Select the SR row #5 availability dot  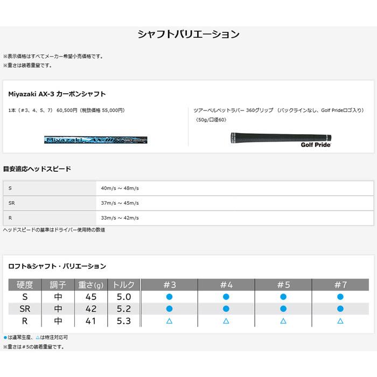(x=283, y=309)
